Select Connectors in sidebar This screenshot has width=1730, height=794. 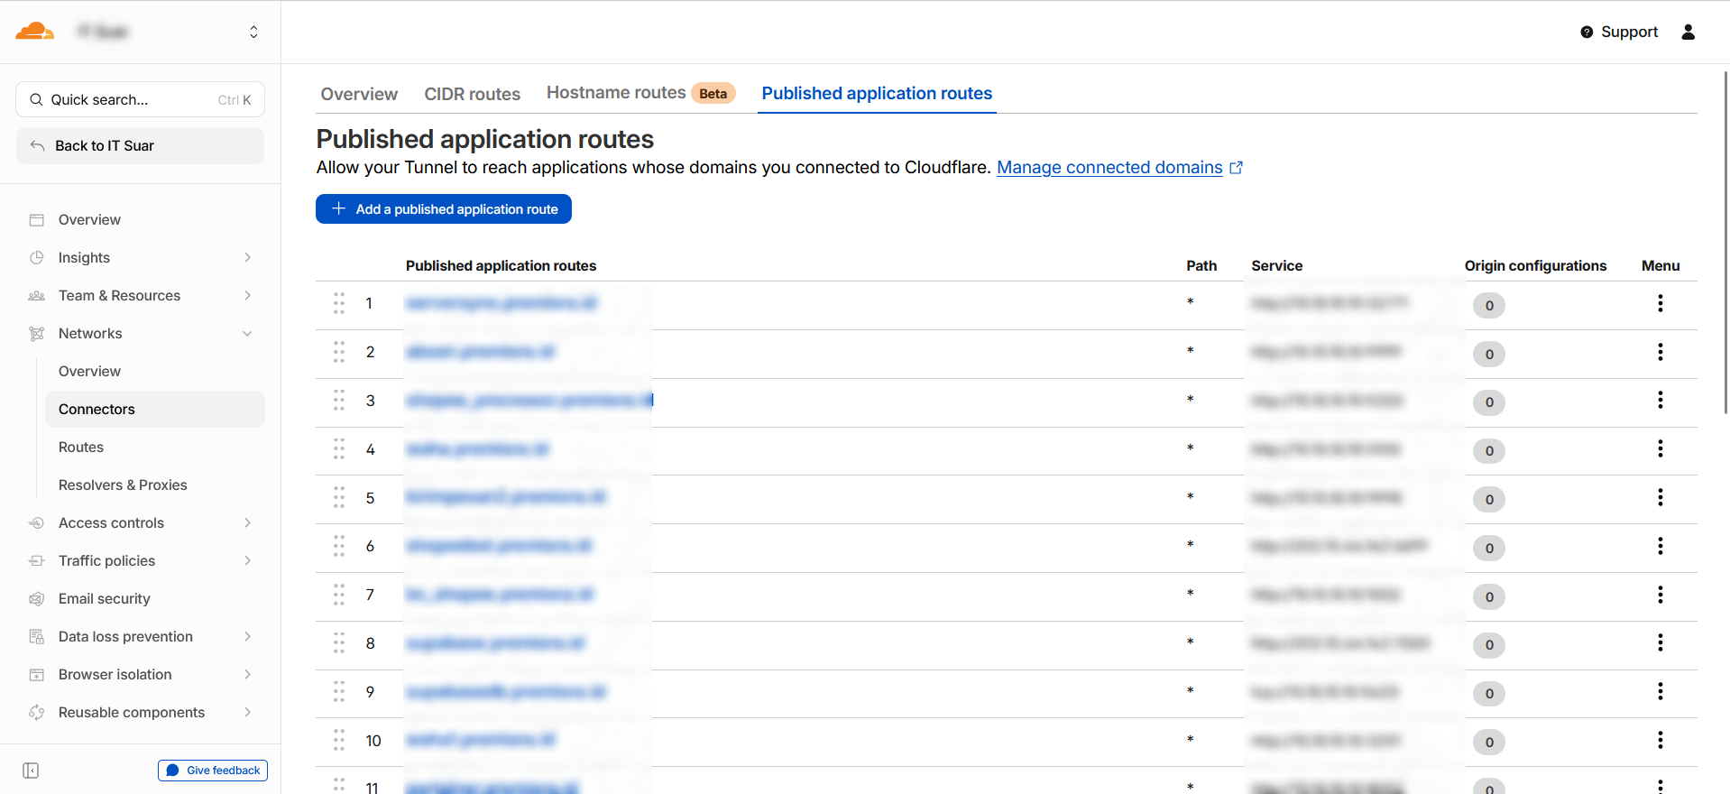click(x=154, y=409)
